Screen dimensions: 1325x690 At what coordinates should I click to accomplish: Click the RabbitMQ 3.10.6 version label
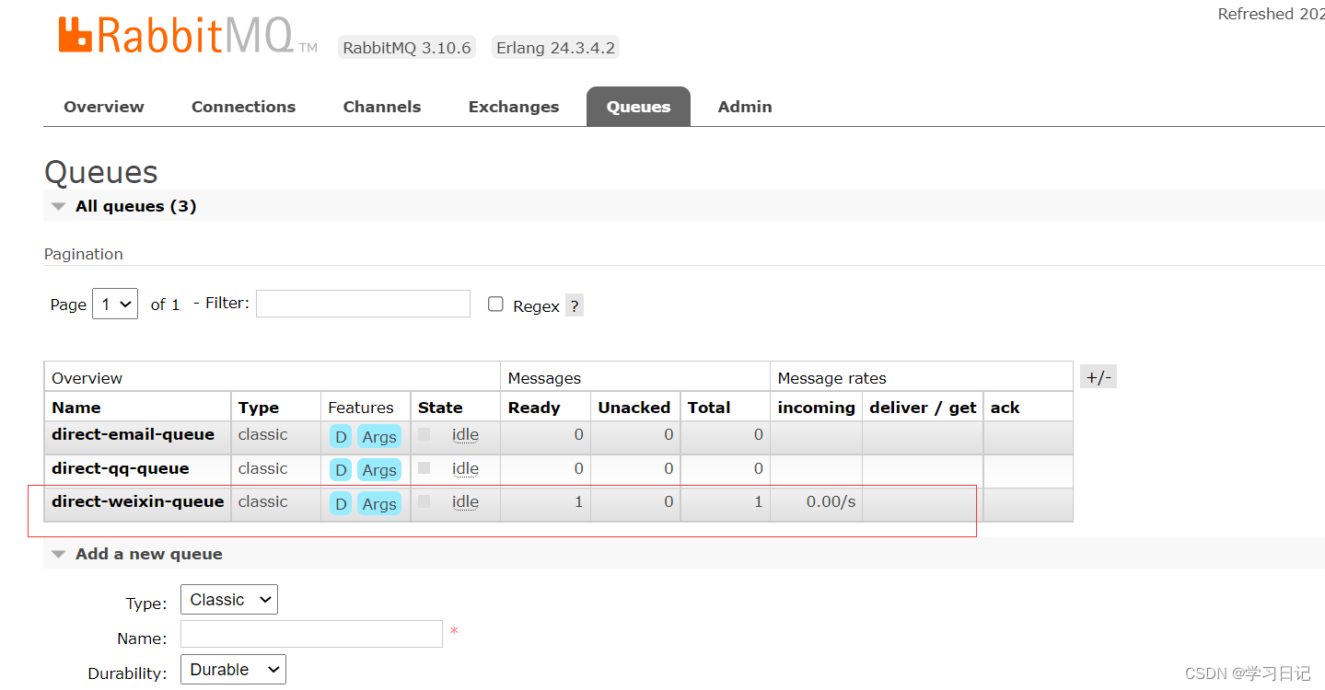coord(406,48)
